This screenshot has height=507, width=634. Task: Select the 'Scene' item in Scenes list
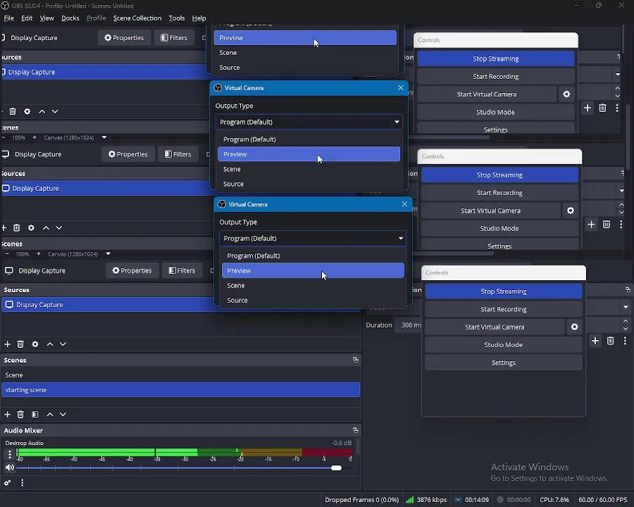pyautogui.click(x=180, y=375)
